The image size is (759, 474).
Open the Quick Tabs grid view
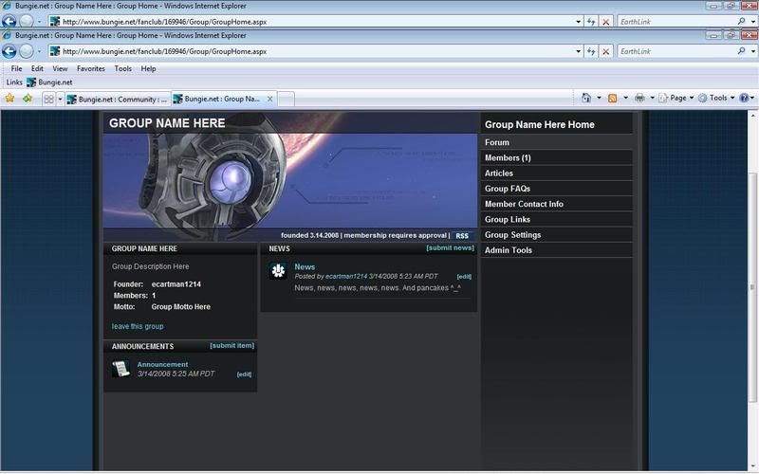point(48,99)
